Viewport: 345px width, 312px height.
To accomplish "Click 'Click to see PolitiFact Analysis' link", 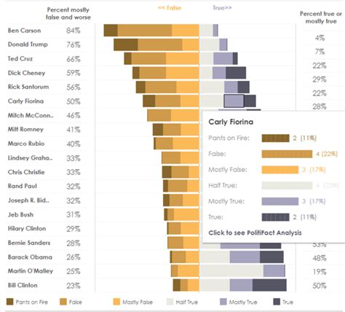I will [255, 233].
